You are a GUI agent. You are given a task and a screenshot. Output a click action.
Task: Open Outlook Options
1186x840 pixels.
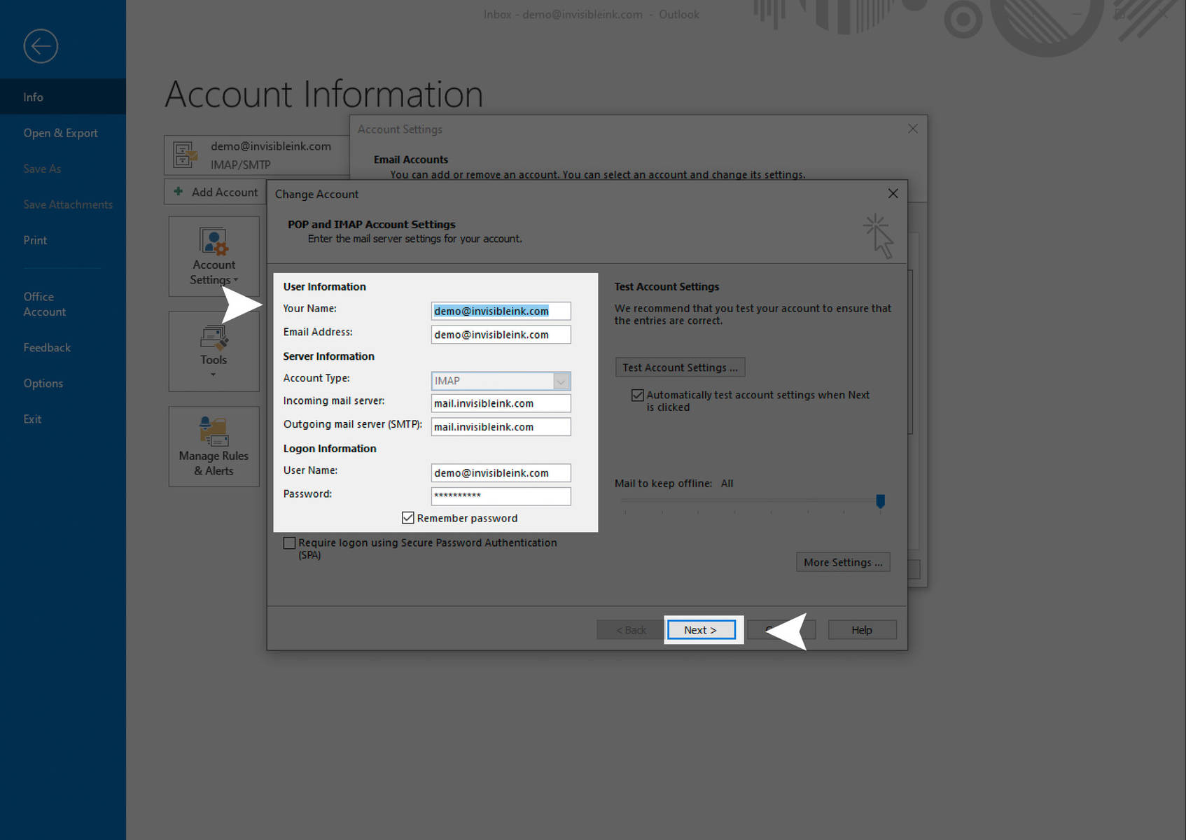tap(63, 383)
